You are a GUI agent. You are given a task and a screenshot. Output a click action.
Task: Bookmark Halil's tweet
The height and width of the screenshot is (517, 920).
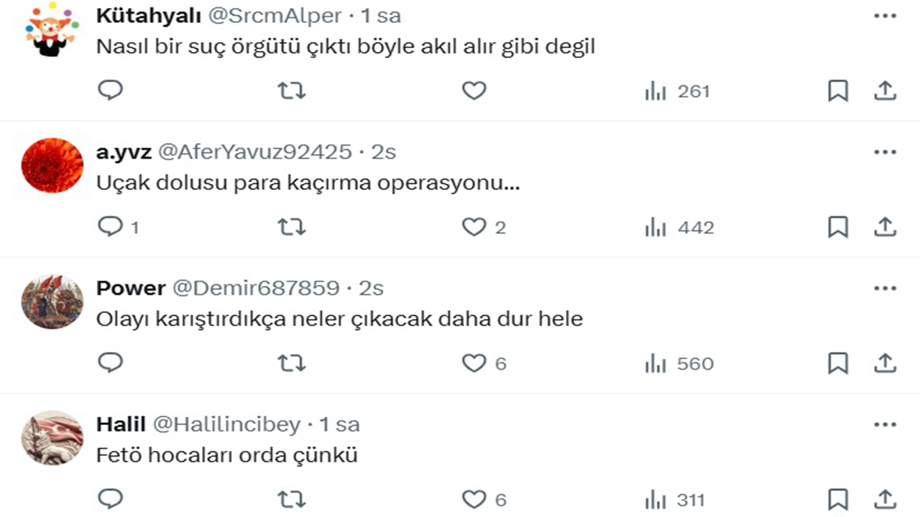tap(838, 499)
